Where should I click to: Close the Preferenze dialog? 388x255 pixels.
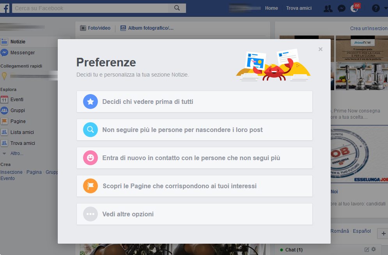coord(321,49)
